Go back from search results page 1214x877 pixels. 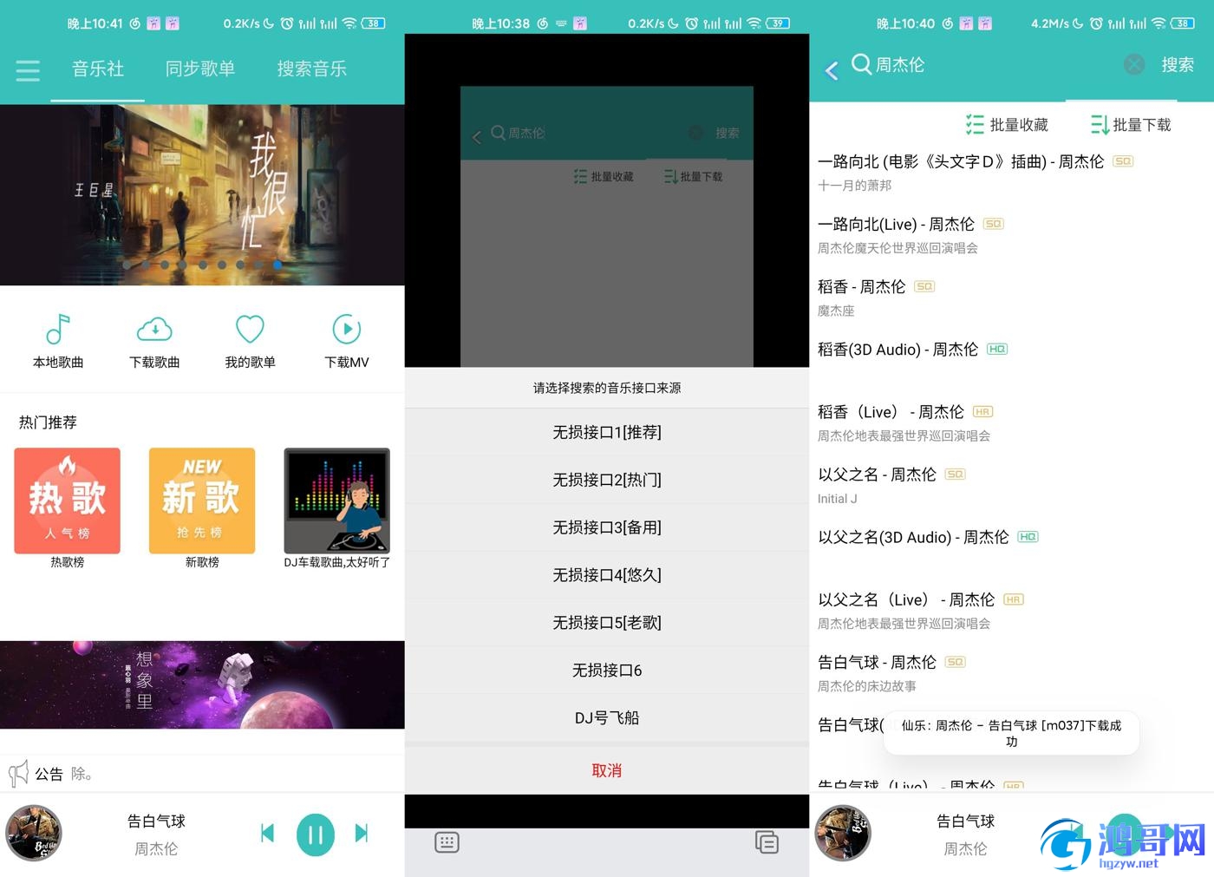[832, 70]
